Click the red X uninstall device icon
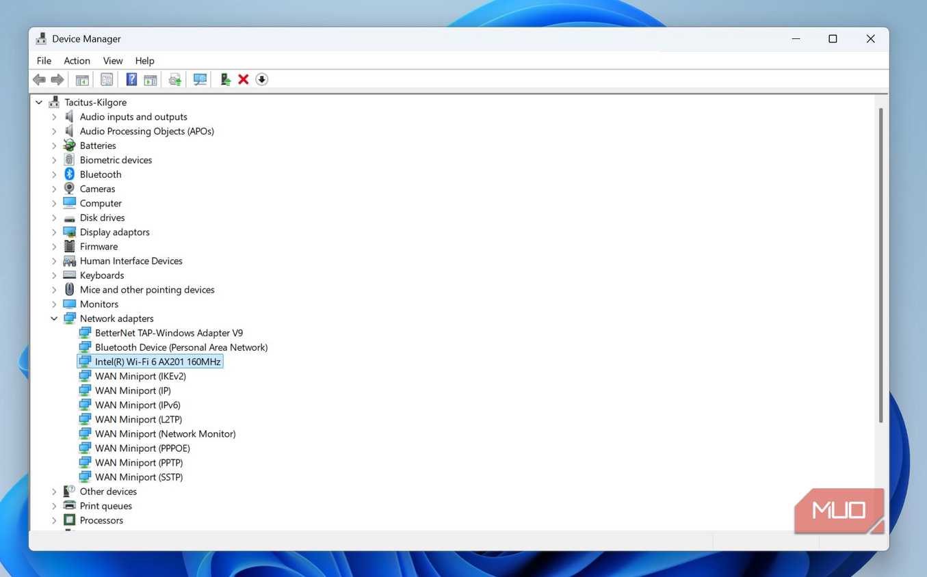Image resolution: width=927 pixels, height=577 pixels. point(243,80)
